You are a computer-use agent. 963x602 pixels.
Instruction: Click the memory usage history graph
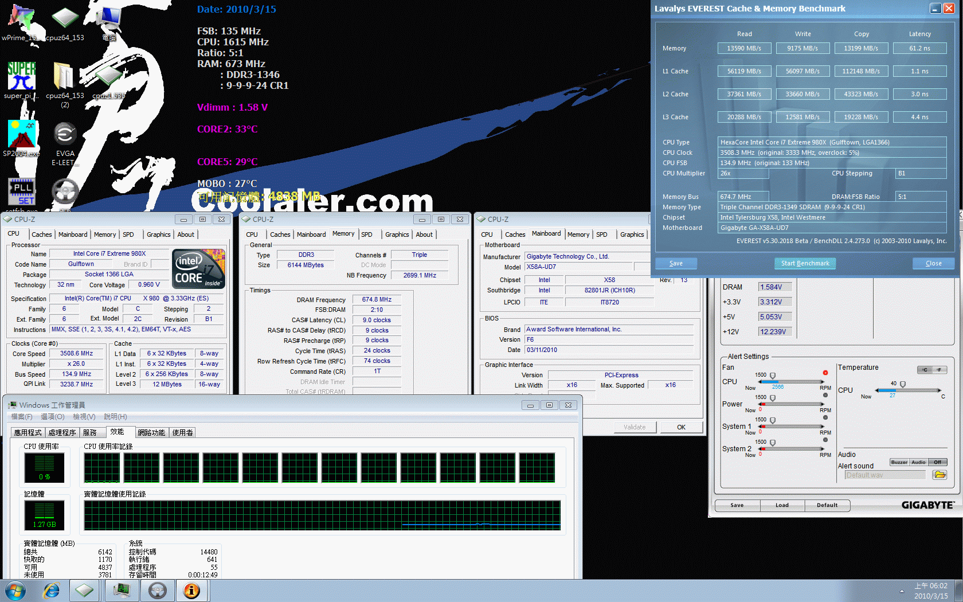[x=322, y=515]
